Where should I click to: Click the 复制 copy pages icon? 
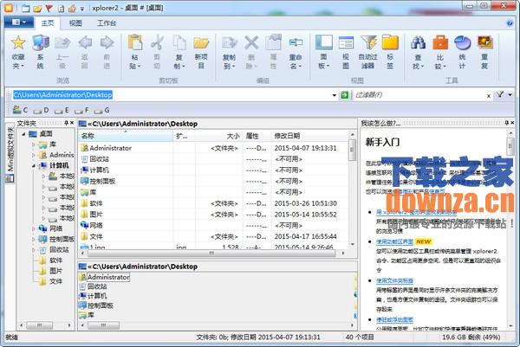pyautogui.click(x=179, y=43)
